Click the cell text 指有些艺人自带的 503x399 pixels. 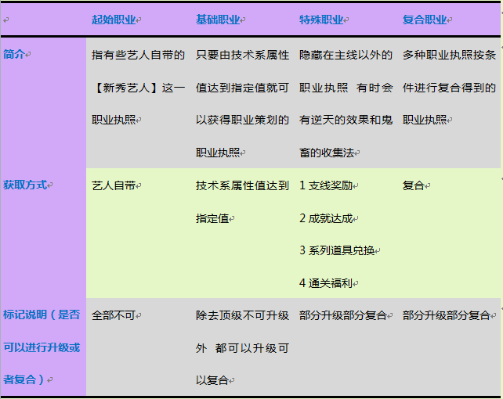point(138,55)
